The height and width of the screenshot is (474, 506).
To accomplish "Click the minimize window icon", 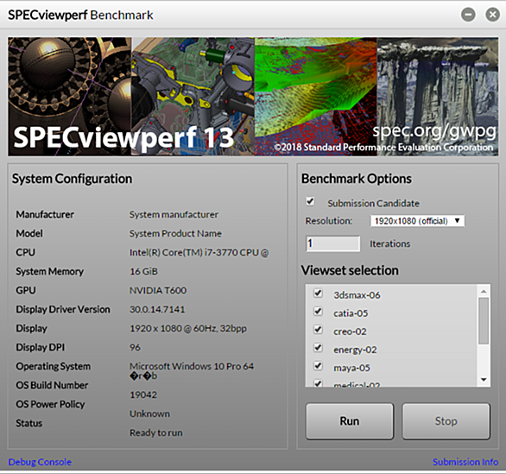I will click(468, 15).
